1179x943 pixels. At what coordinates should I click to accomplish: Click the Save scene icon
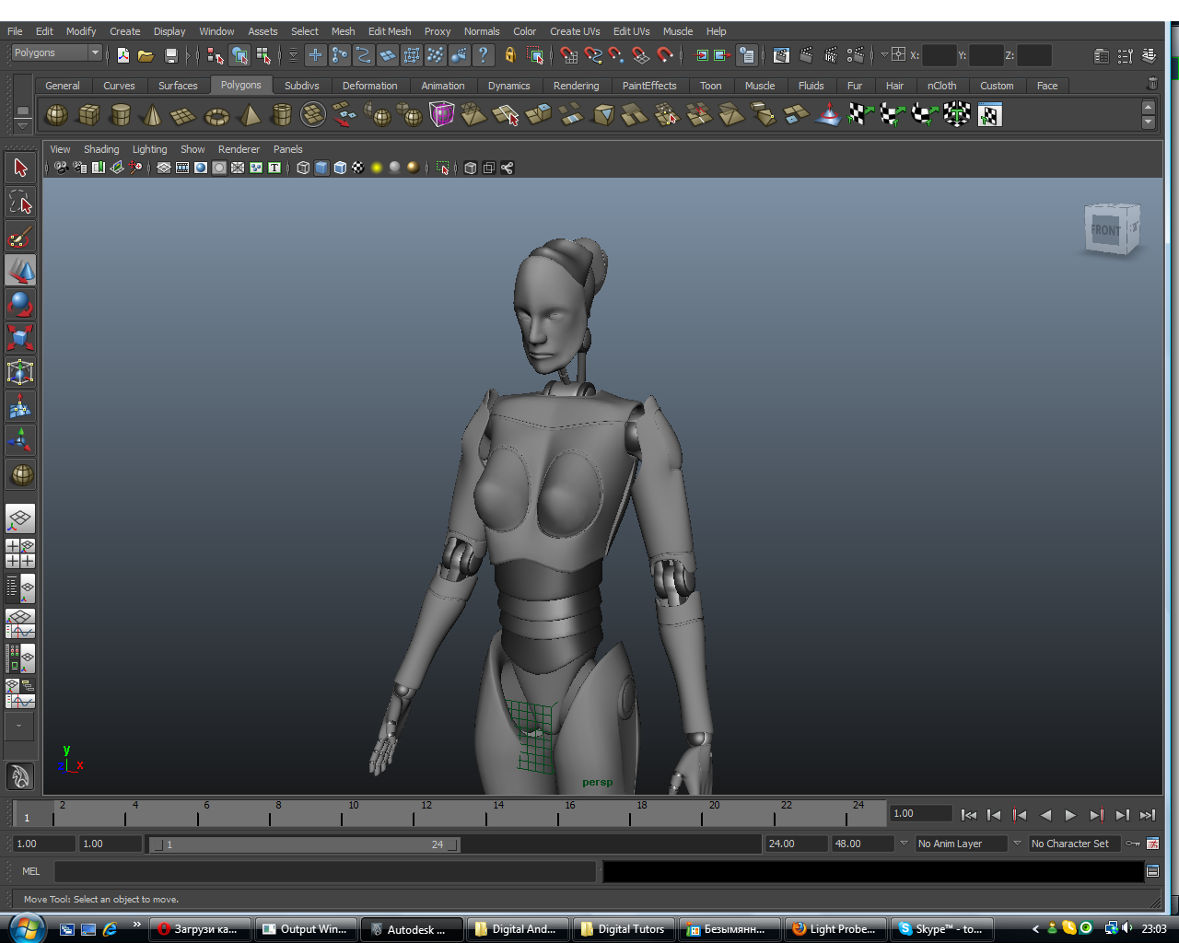[x=170, y=56]
